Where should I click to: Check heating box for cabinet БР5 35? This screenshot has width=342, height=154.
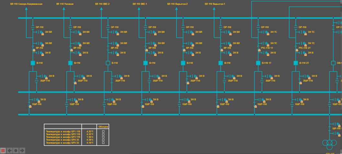[x=103, y=143]
